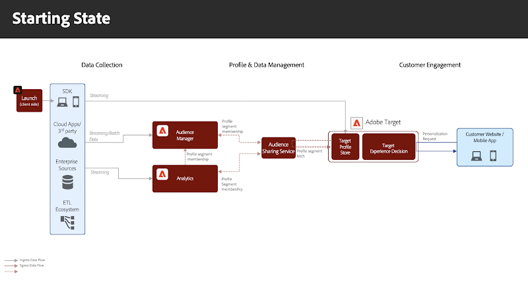This screenshot has width=528, height=286.
Task: Select the Target Profile Store box
Action: (x=345, y=147)
